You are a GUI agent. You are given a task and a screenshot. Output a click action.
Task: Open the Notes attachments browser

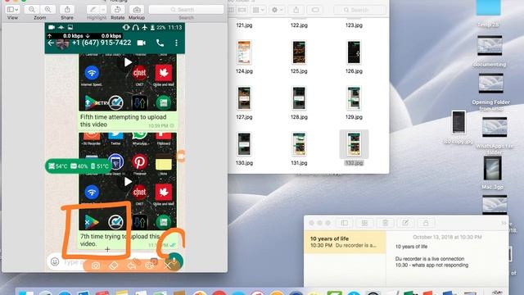364,223
